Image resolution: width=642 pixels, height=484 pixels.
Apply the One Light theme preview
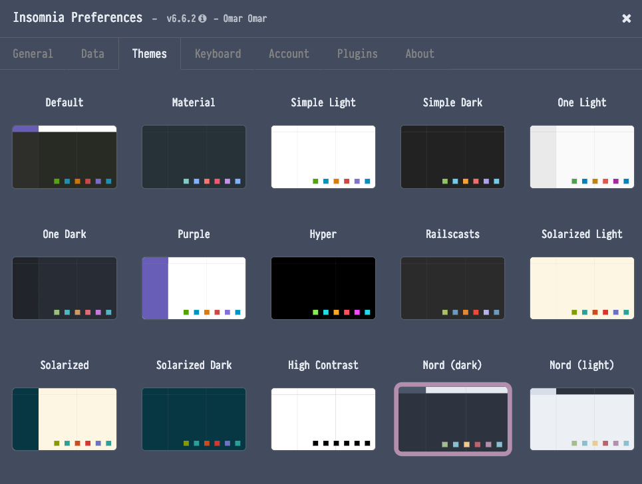tap(582, 157)
